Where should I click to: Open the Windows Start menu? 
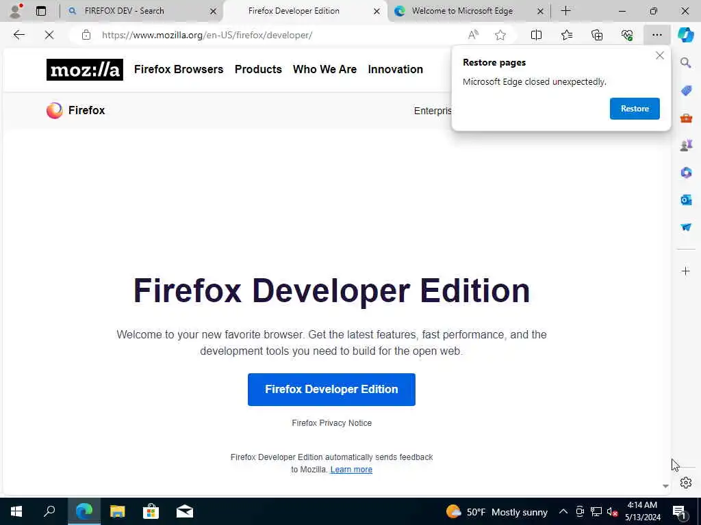click(x=16, y=511)
